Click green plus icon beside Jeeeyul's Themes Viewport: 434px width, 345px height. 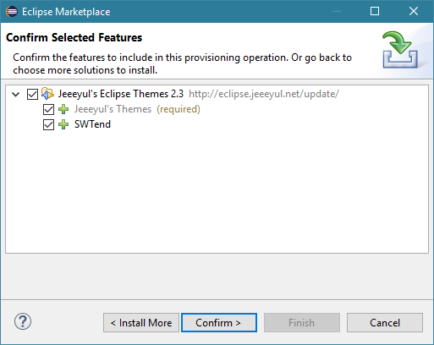tap(63, 109)
